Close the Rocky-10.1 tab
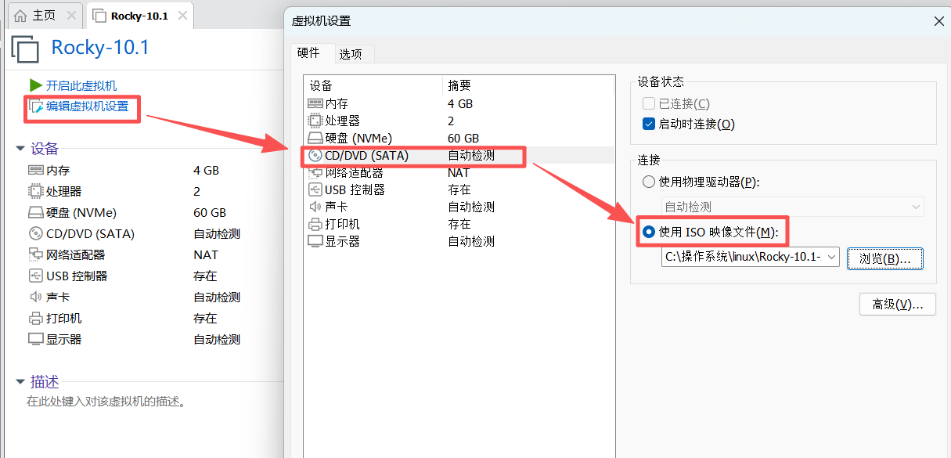The width and height of the screenshot is (951, 458). tap(182, 16)
